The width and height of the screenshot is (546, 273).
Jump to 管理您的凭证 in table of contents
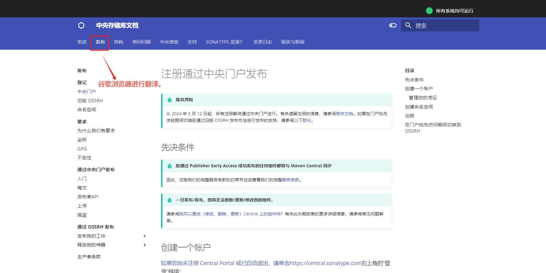tap(423, 98)
